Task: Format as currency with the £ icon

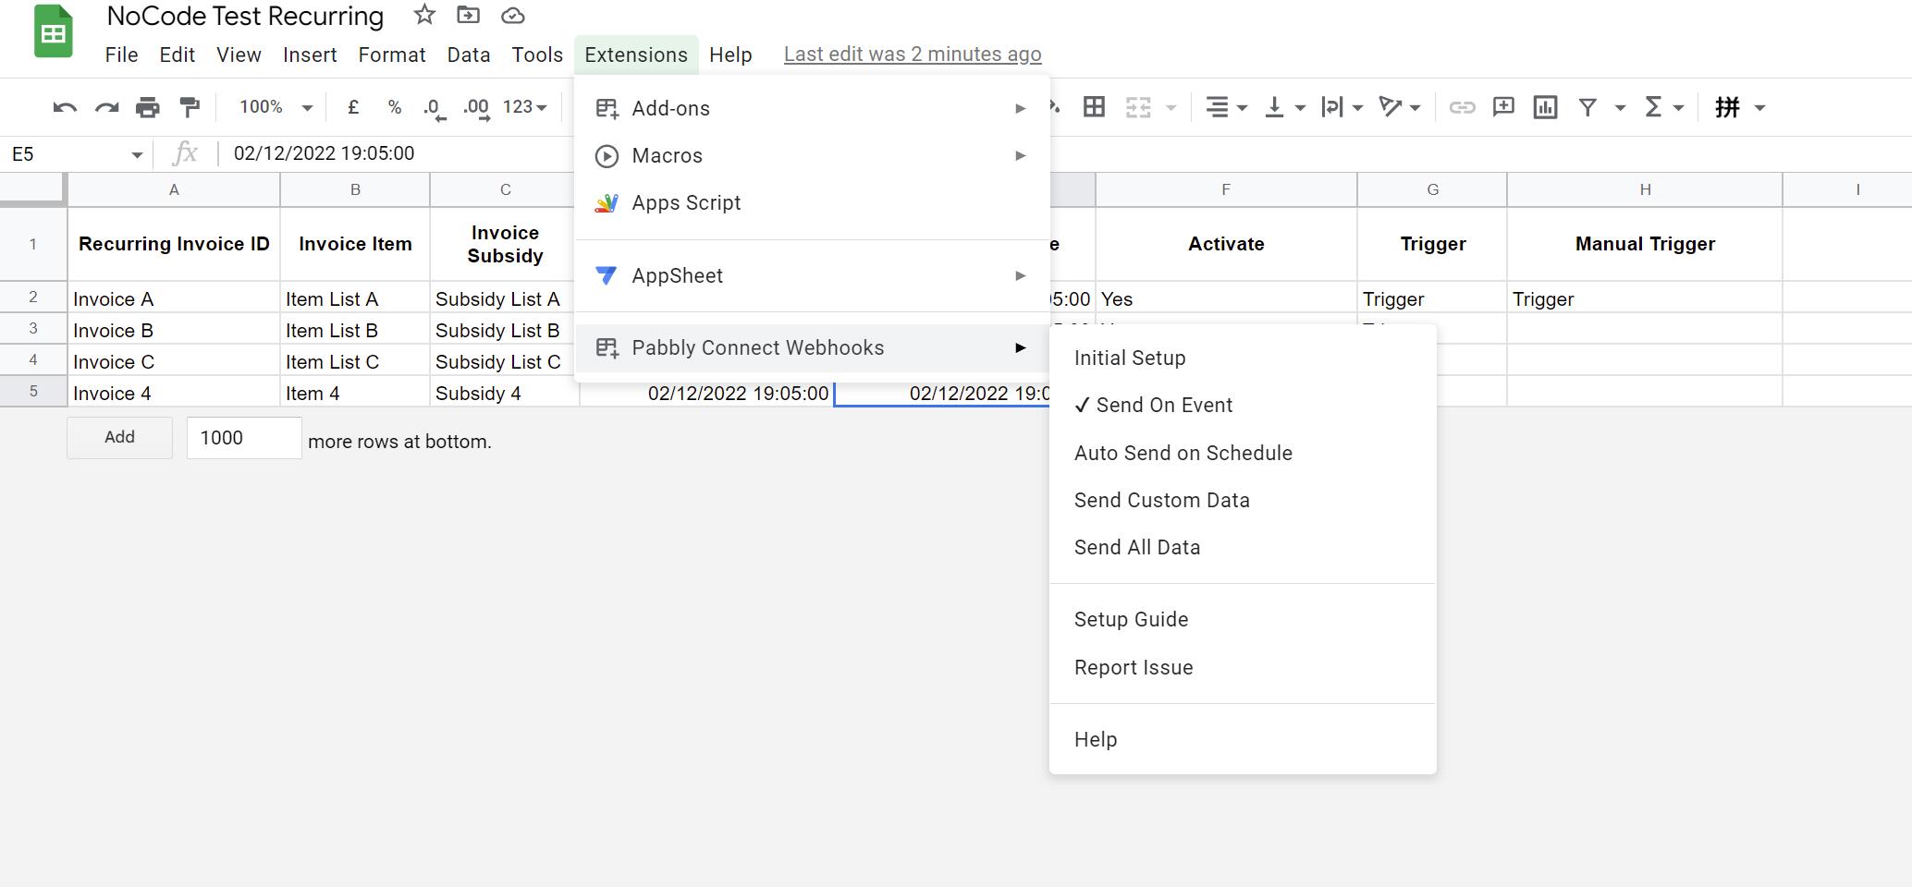Action: (x=353, y=107)
